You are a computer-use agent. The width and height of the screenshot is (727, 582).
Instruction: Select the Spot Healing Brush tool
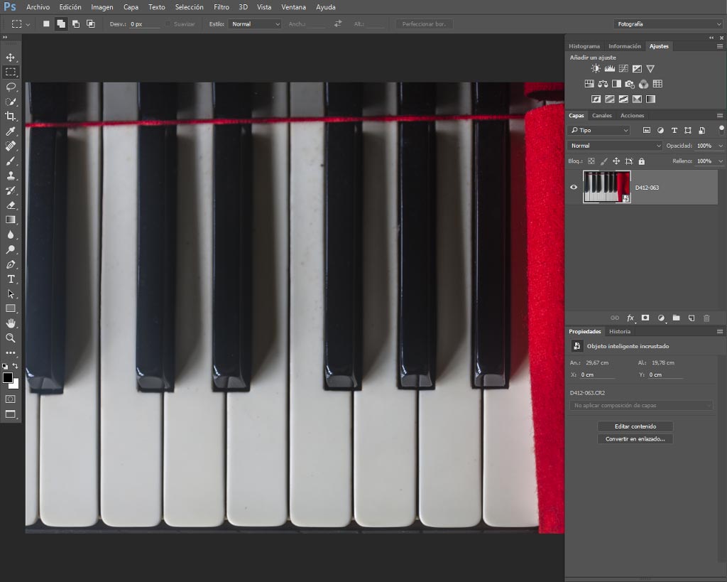pos(10,146)
